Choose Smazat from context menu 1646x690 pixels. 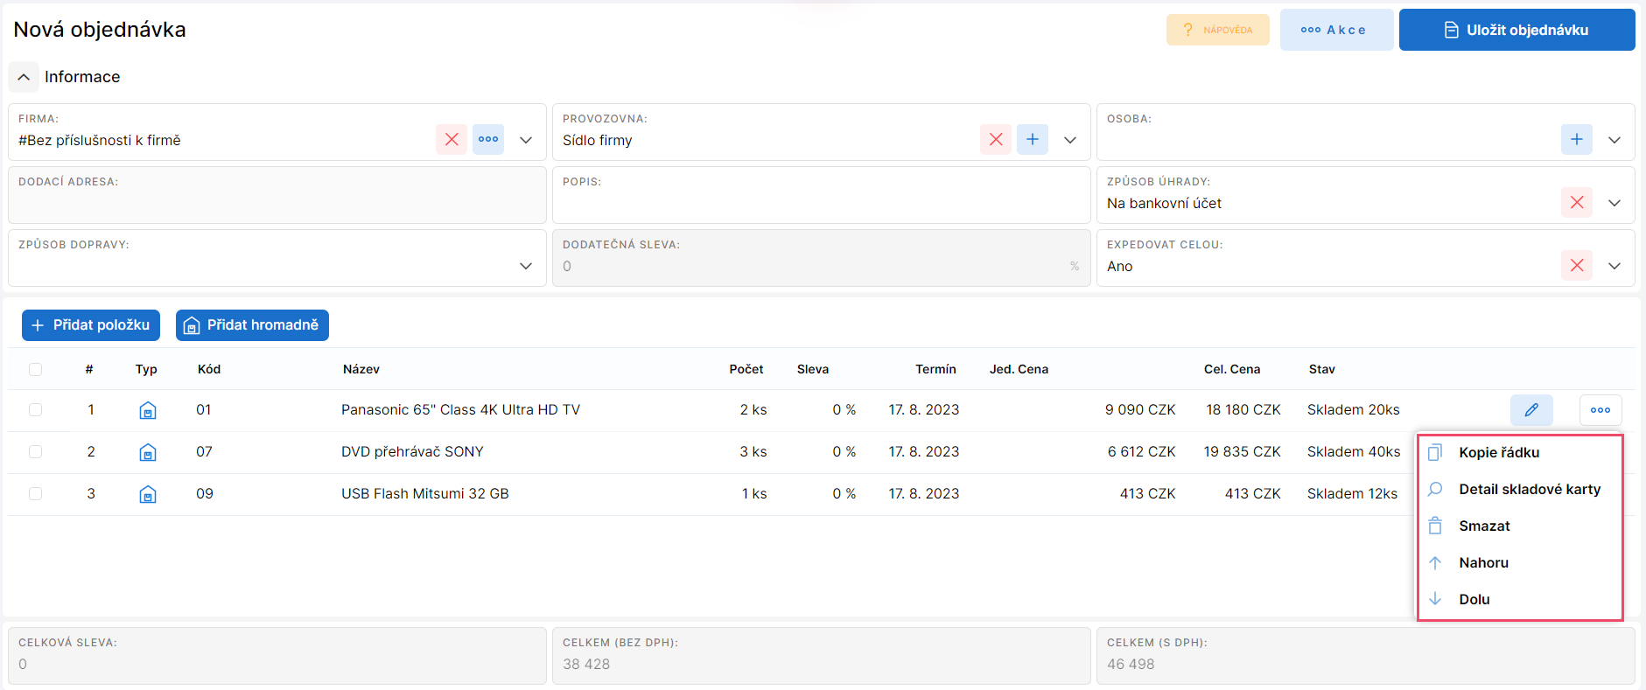1520,526
